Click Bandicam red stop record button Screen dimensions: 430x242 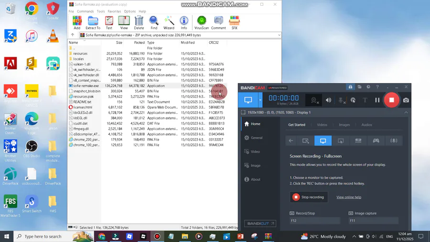[391, 100]
